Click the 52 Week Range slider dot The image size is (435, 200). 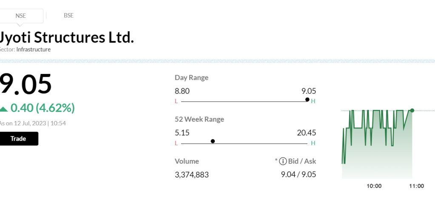pyautogui.click(x=213, y=141)
